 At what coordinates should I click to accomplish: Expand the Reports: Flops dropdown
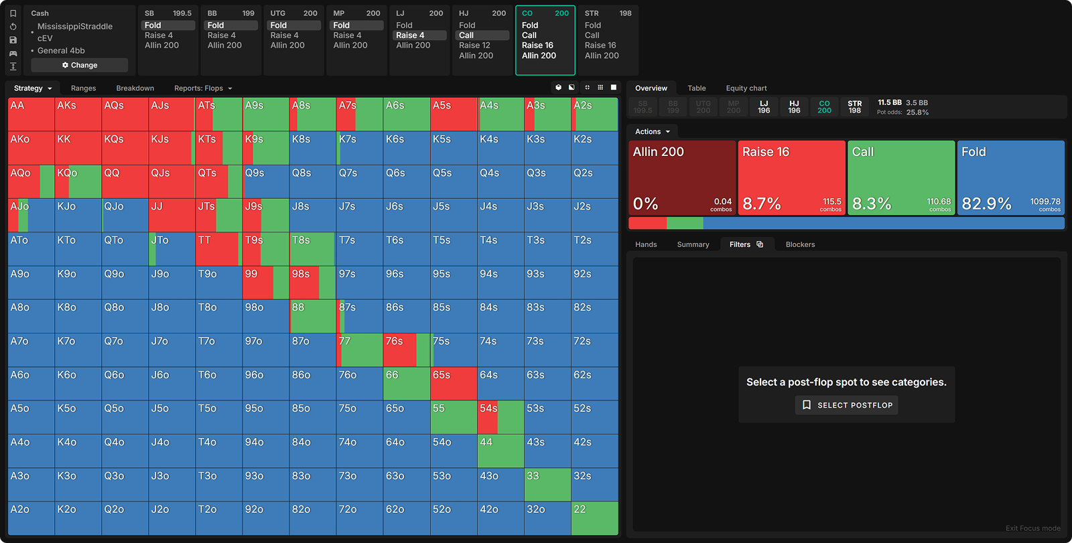[x=203, y=88]
